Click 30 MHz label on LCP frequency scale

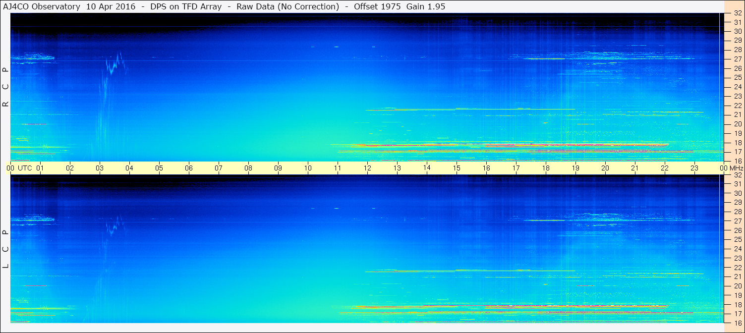click(737, 193)
